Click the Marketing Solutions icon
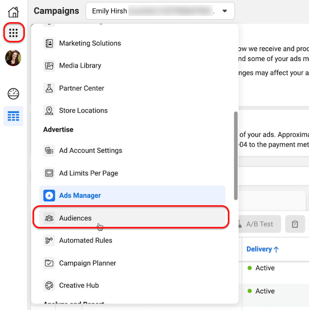Screen dimensions: 309x310 pyautogui.click(x=49, y=43)
